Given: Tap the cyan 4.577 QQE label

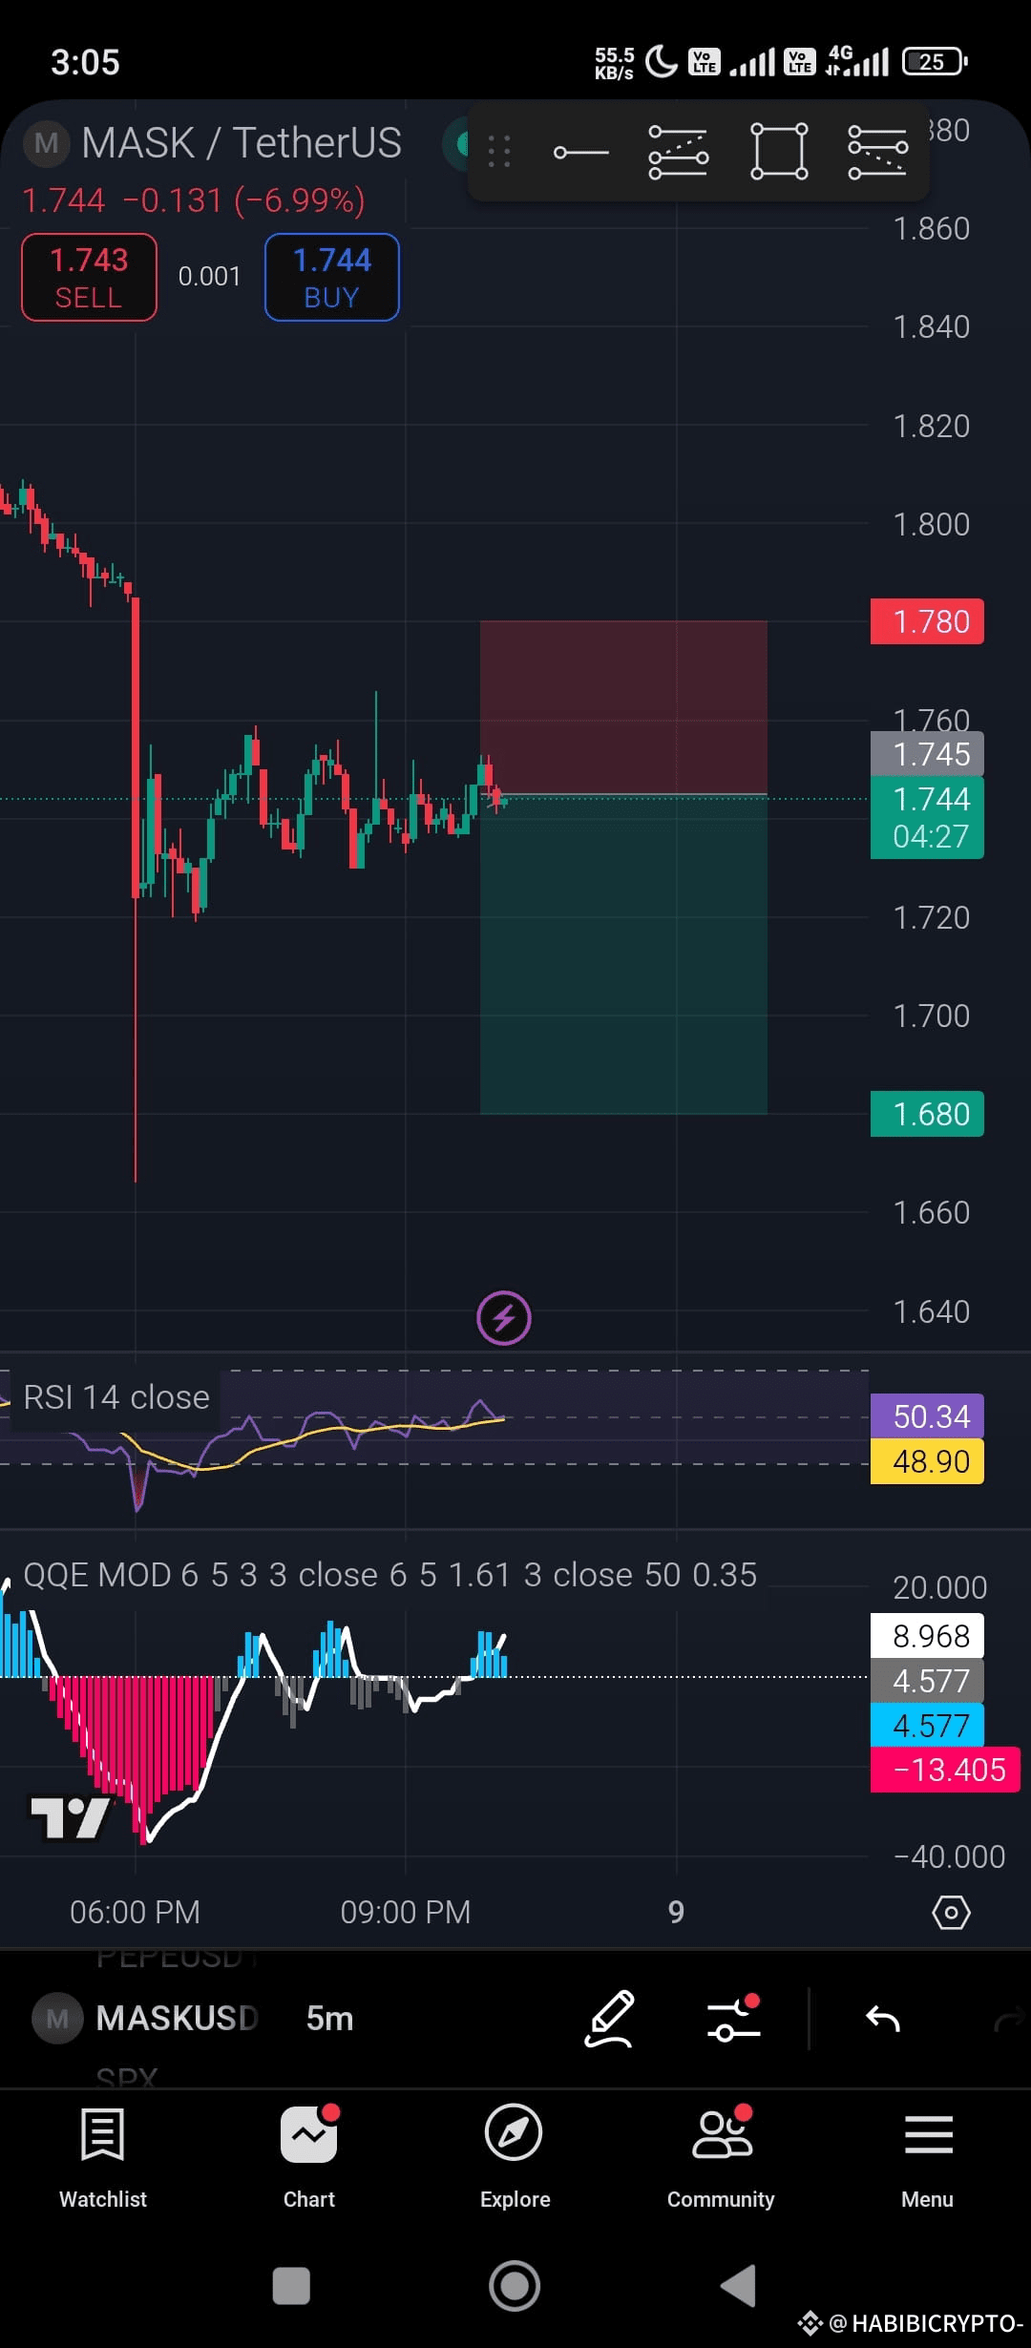Looking at the screenshot, I should (x=927, y=1725).
